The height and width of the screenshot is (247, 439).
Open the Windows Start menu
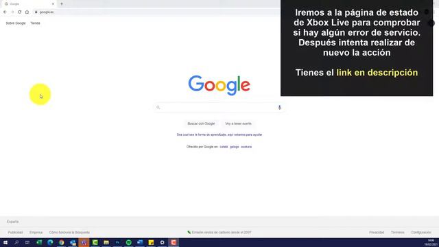5,242
